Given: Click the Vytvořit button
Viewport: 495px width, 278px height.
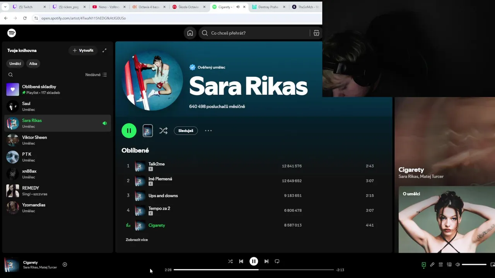Looking at the screenshot, I should tap(83, 51).
